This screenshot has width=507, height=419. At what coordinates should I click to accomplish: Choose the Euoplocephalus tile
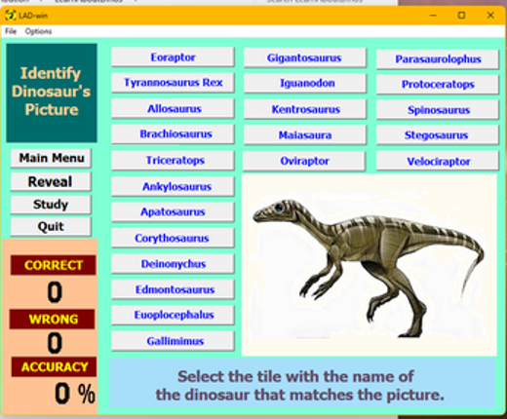click(x=173, y=315)
